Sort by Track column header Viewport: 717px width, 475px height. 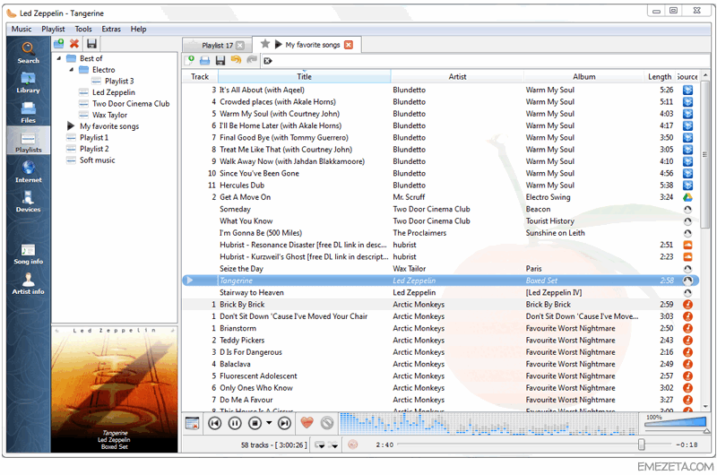(x=200, y=77)
